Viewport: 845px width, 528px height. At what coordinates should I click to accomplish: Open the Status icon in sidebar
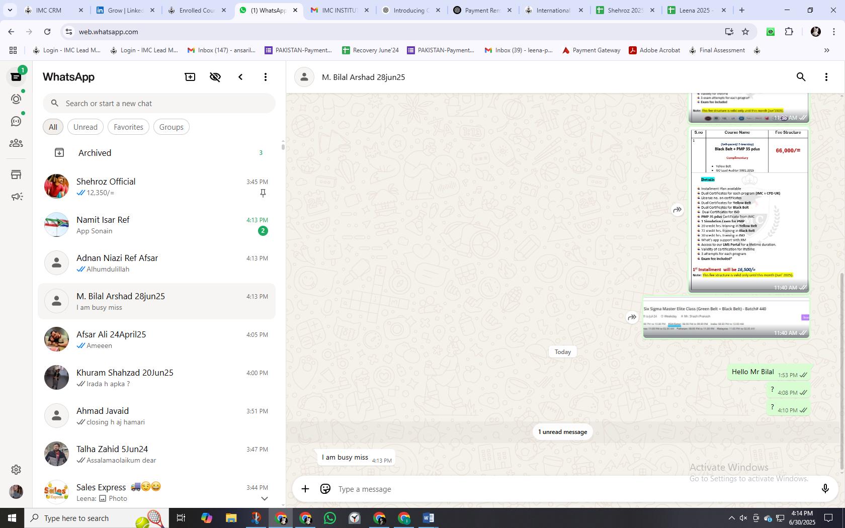click(x=16, y=99)
